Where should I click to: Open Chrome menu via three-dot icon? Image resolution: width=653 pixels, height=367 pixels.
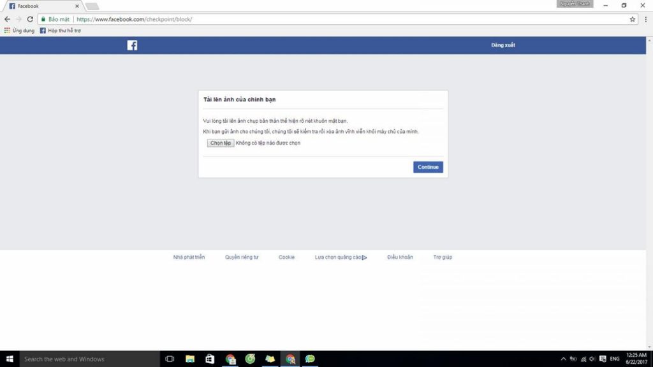click(645, 19)
